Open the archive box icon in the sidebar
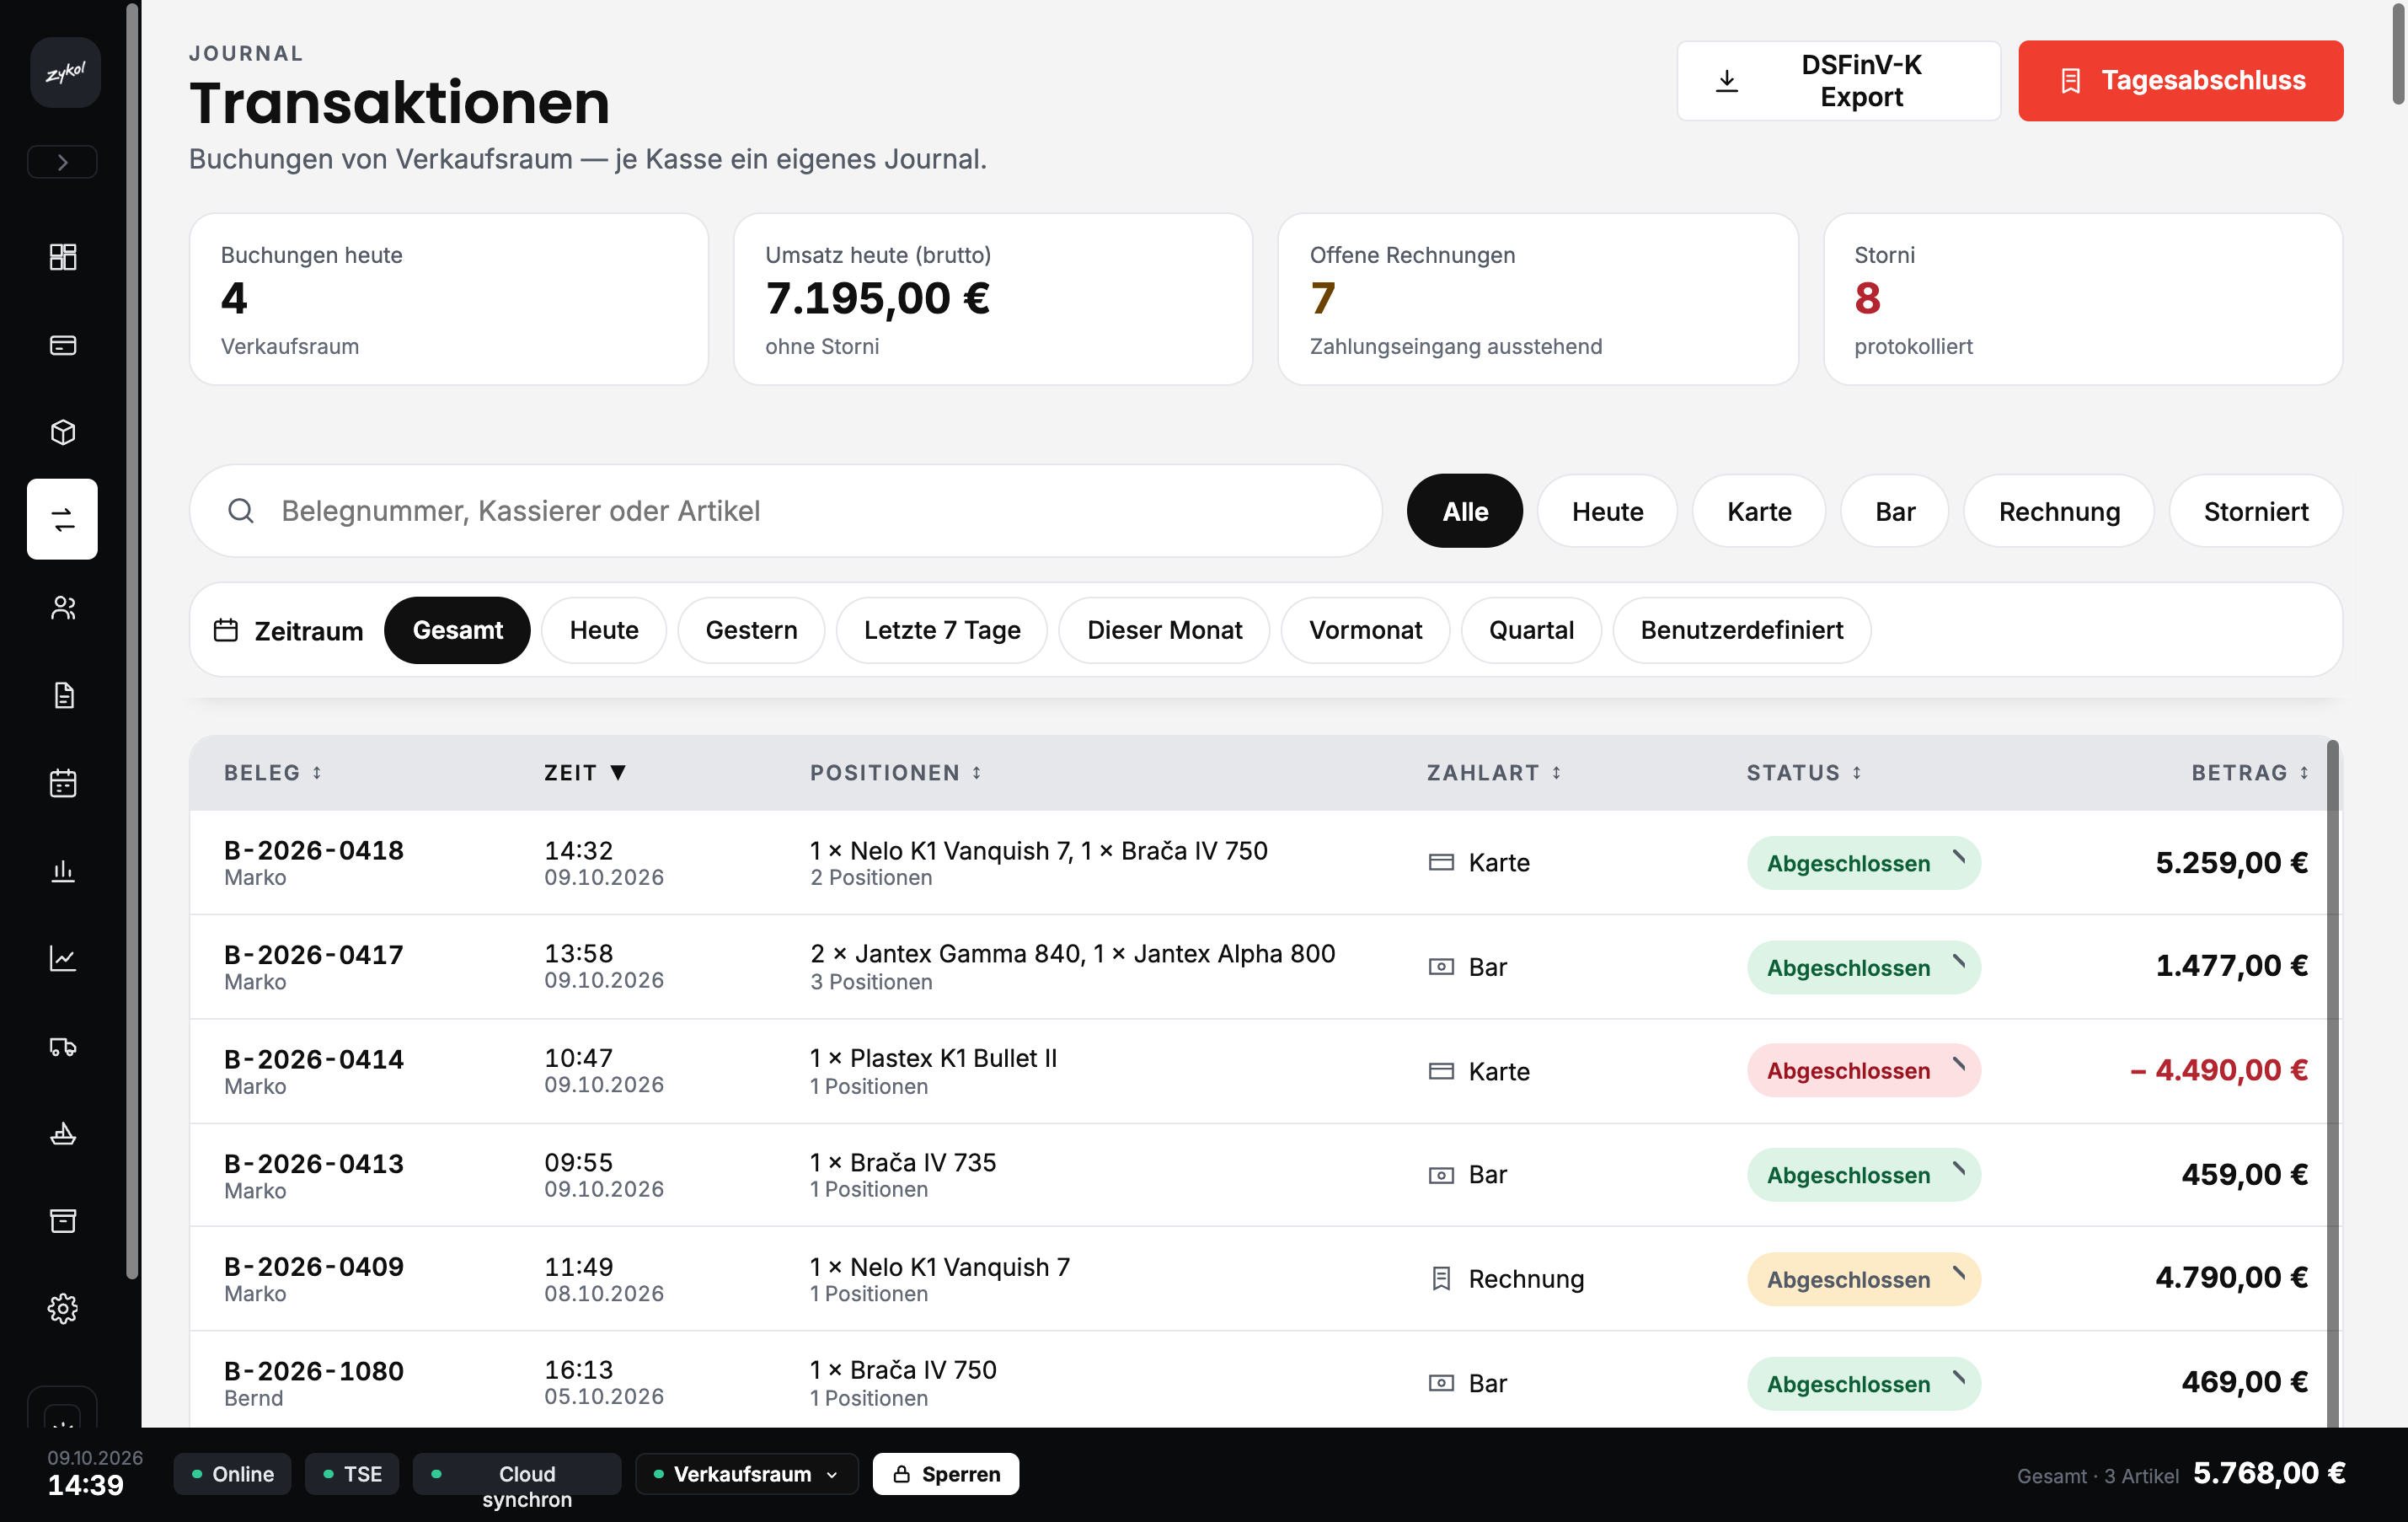The width and height of the screenshot is (2408, 1522). (x=62, y=1221)
